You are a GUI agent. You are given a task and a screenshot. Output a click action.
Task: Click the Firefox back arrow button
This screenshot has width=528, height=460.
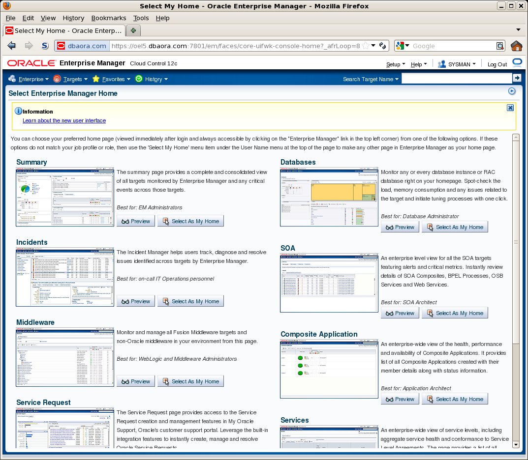[11, 46]
